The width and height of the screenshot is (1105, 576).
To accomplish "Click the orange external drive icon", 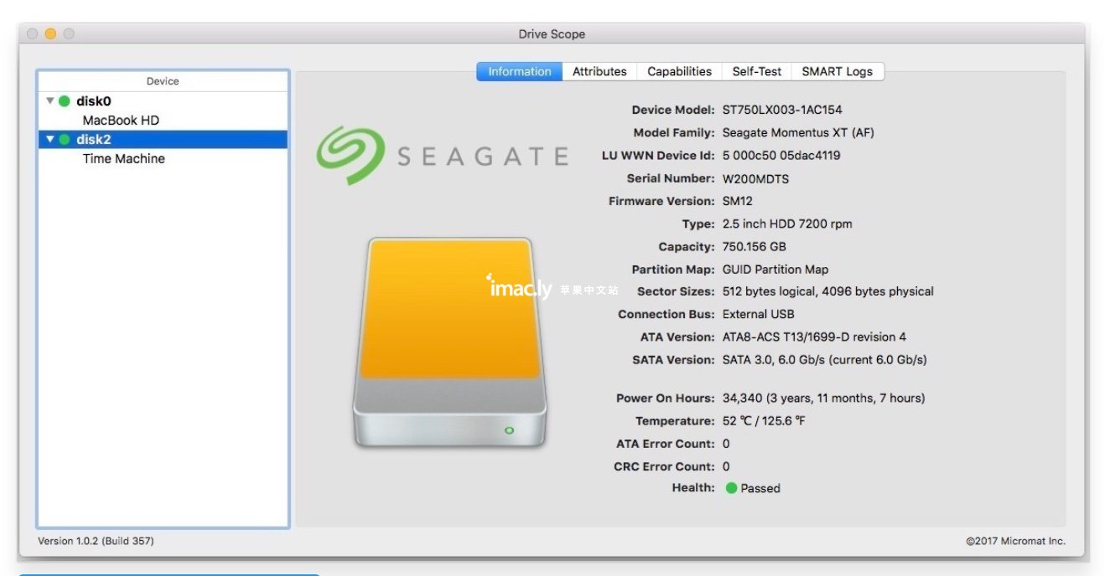I will pyautogui.click(x=449, y=342).
